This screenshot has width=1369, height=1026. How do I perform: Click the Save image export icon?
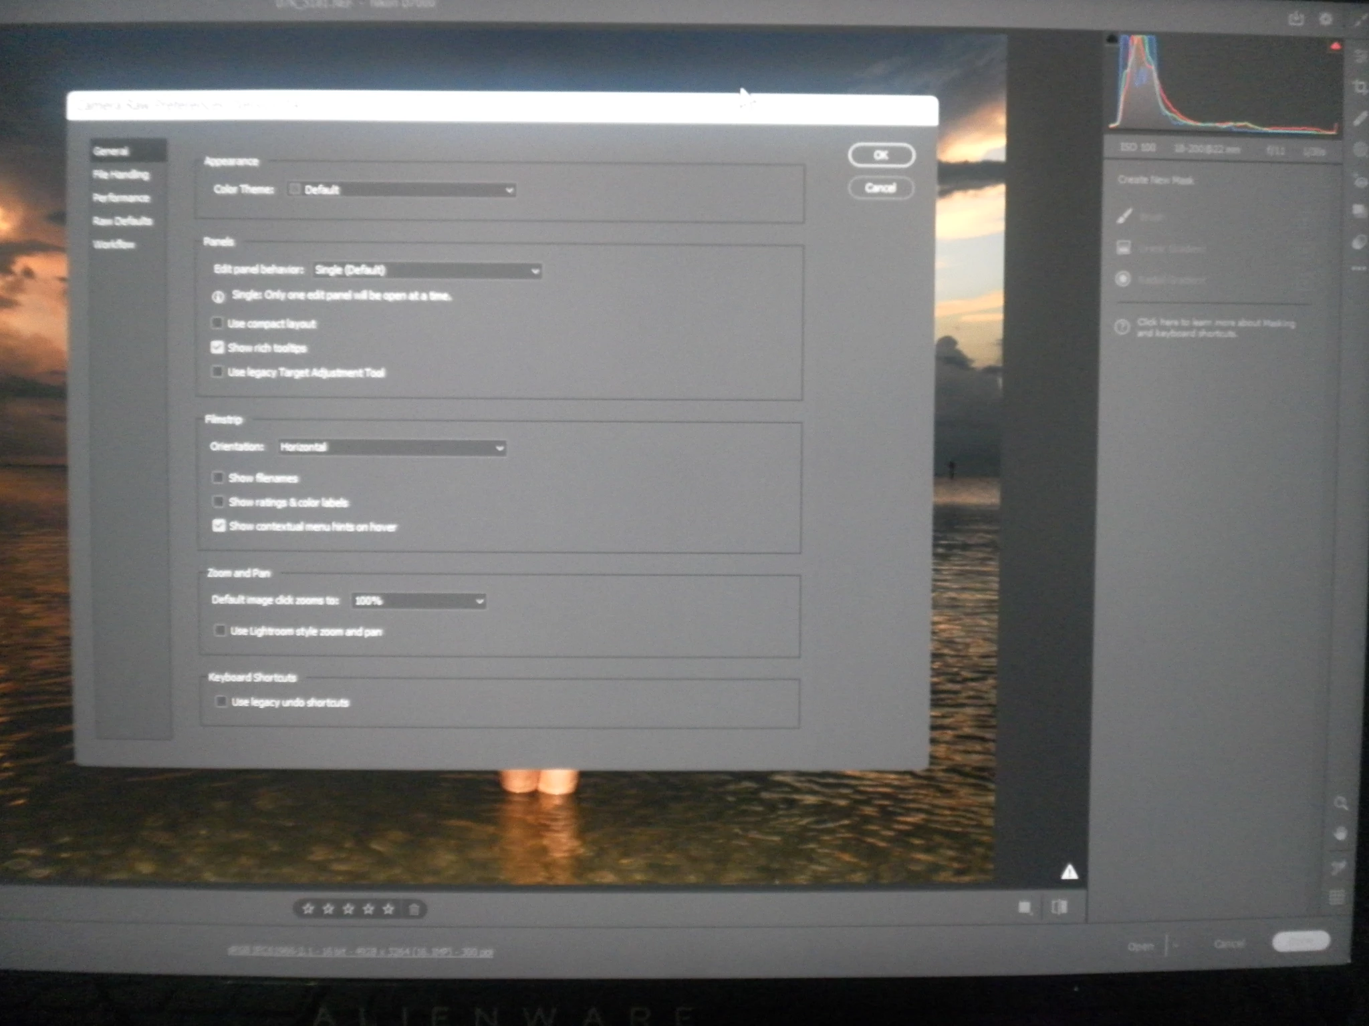pyautogui.click(x=1296, y=19)
